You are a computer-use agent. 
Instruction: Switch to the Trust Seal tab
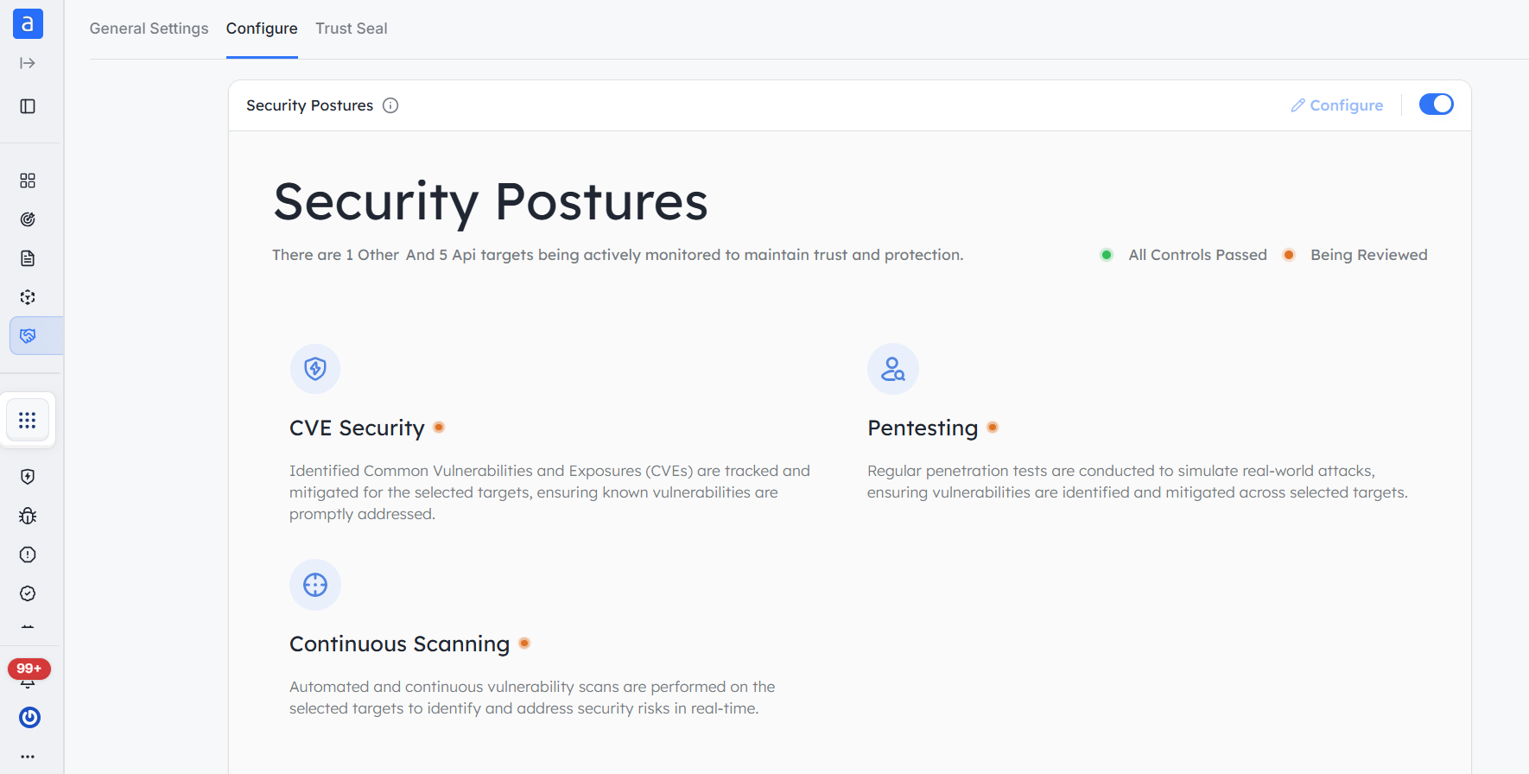pos(352,29)
